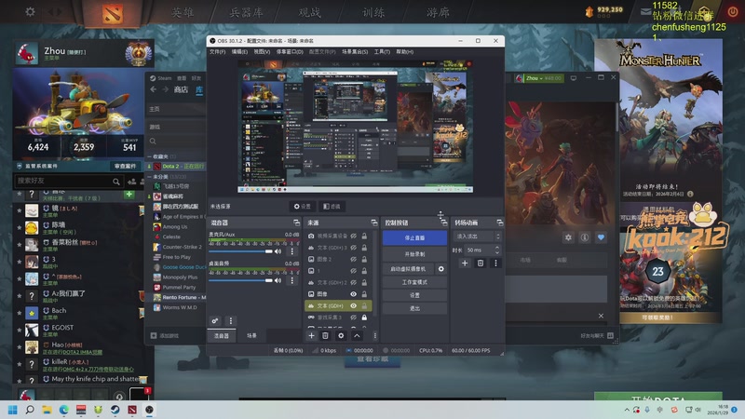The height and width of the screenshot is (419, 745).
Task: Open the Dota 英雄 tab
Action: coord(183,12)
